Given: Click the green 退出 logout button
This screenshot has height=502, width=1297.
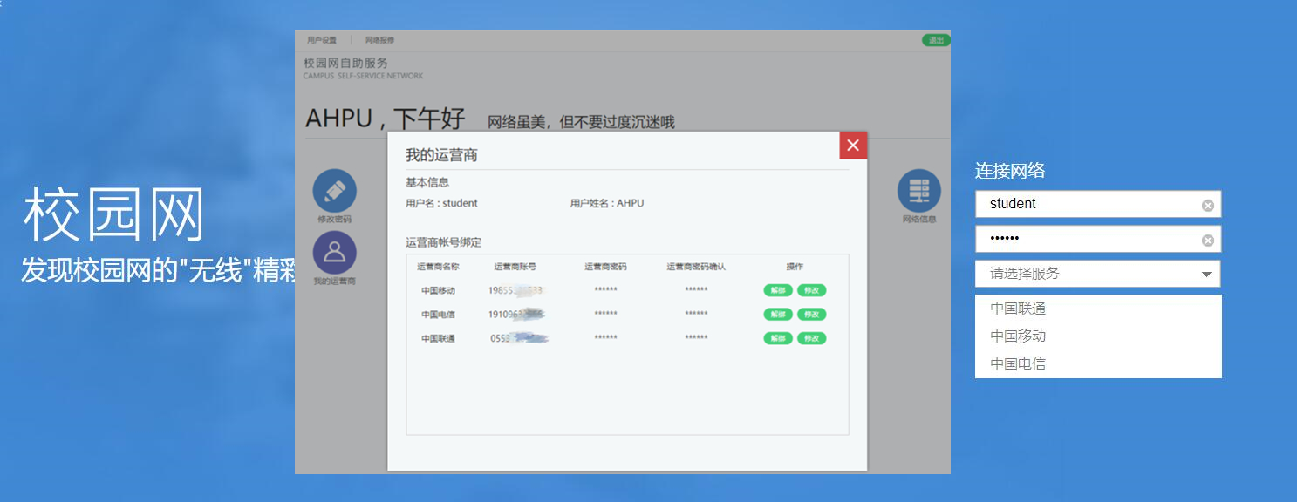Looking at the screenshot, I should 936,40.
